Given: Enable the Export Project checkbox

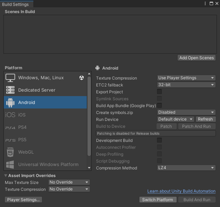Looking at the screenshot, I should [159, 92].
